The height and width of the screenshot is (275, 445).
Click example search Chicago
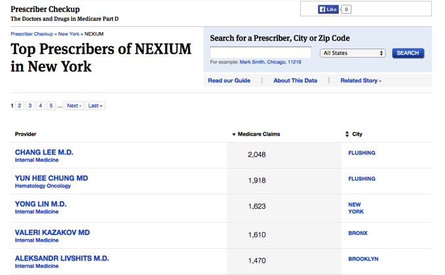pos(276,62)
